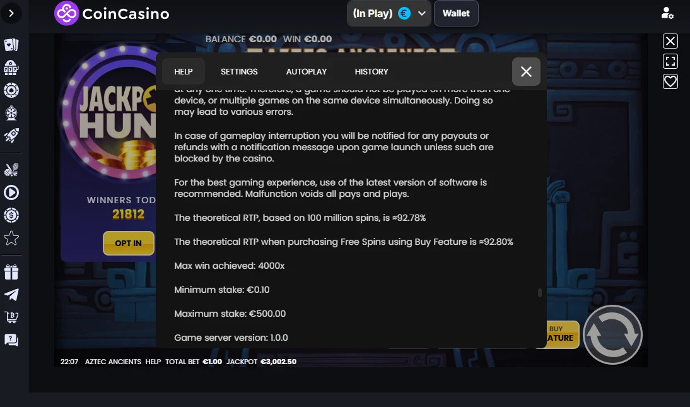Click the help panel scrollbar thumb
Image resolution: width=690 pixels, height=407 pixels.
click(x=539, y=293)
